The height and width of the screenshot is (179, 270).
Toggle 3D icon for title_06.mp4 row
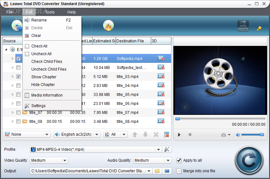(161, 103)
